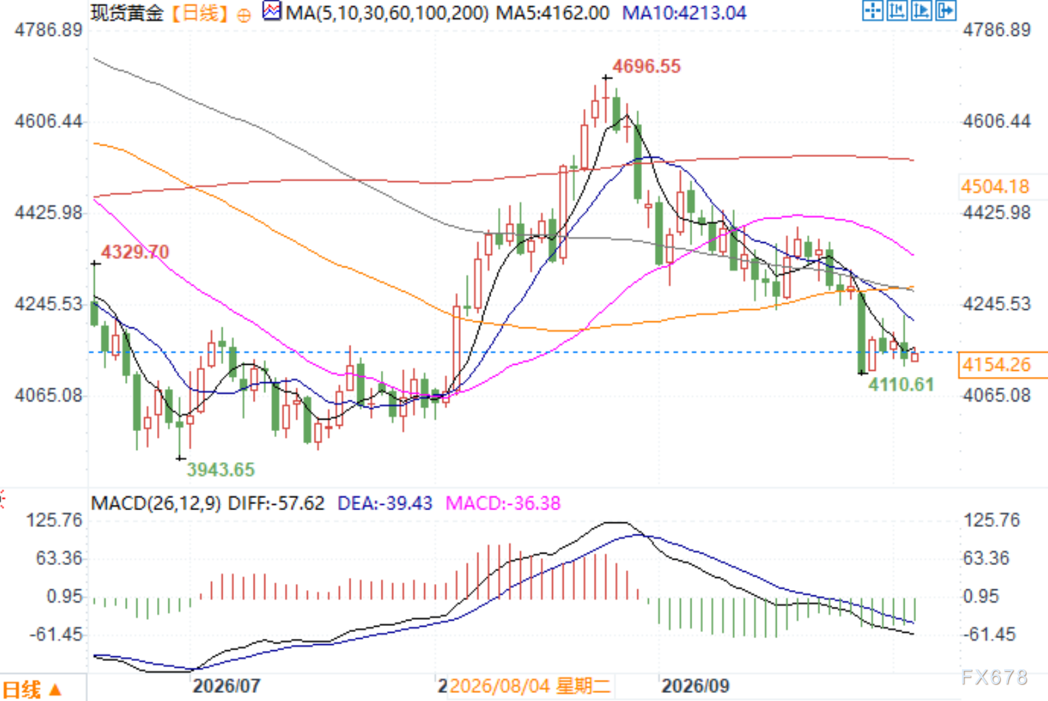Click the 2026/07 timeline label
The height and width of the screenshot is (701, 1048).
point(226,686)
